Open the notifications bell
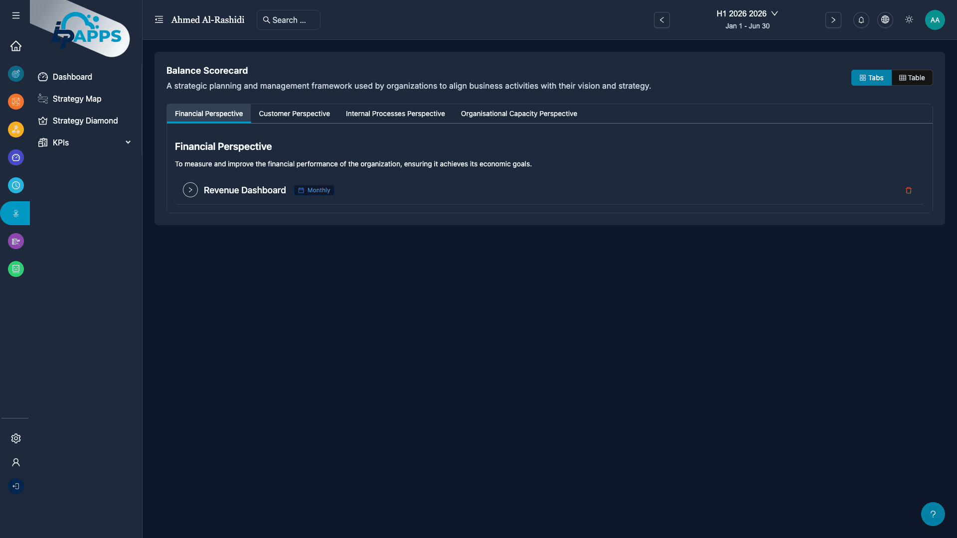Image resolution: width=957 pixels, height=538 pixels. [861, 20]
